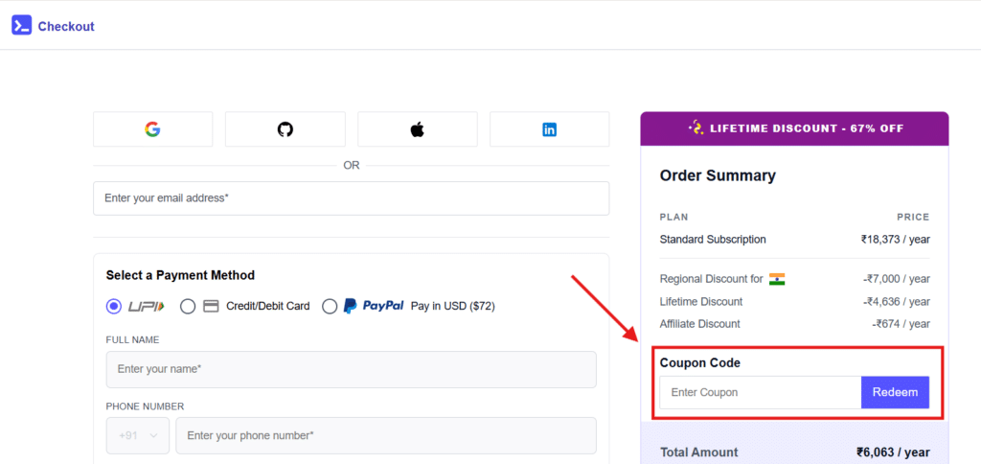Click the PayPal logo
Image resolution: width=981 pixels, height=464 pixels.
(374, 306)
